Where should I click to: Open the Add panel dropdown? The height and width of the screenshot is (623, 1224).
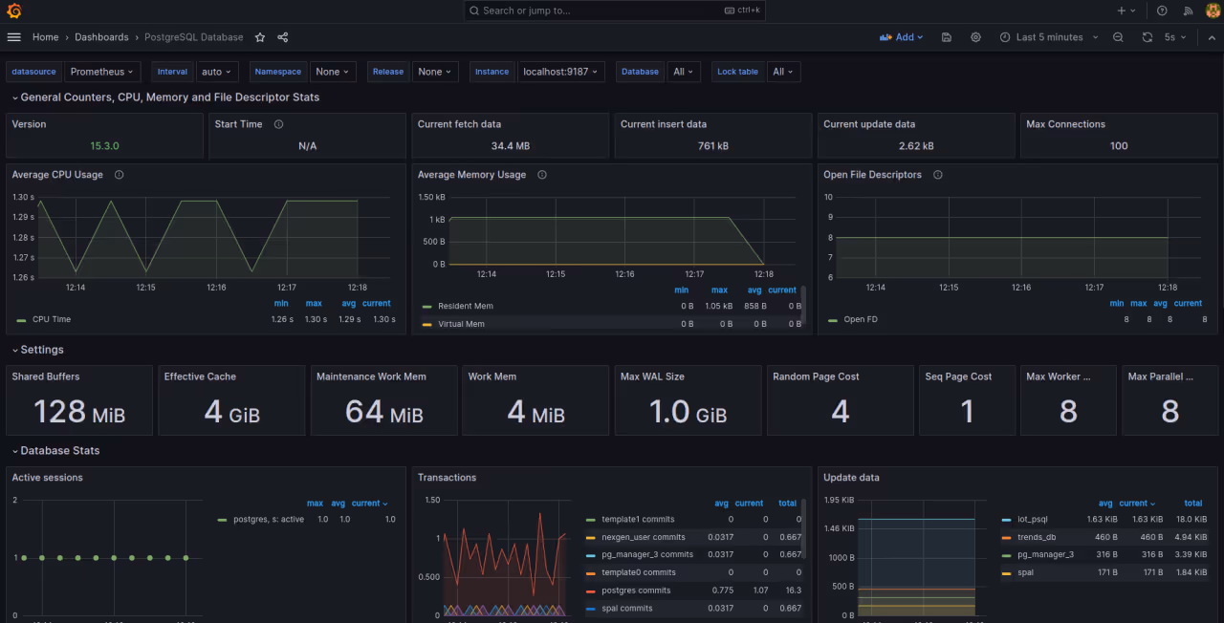(901, 37)
